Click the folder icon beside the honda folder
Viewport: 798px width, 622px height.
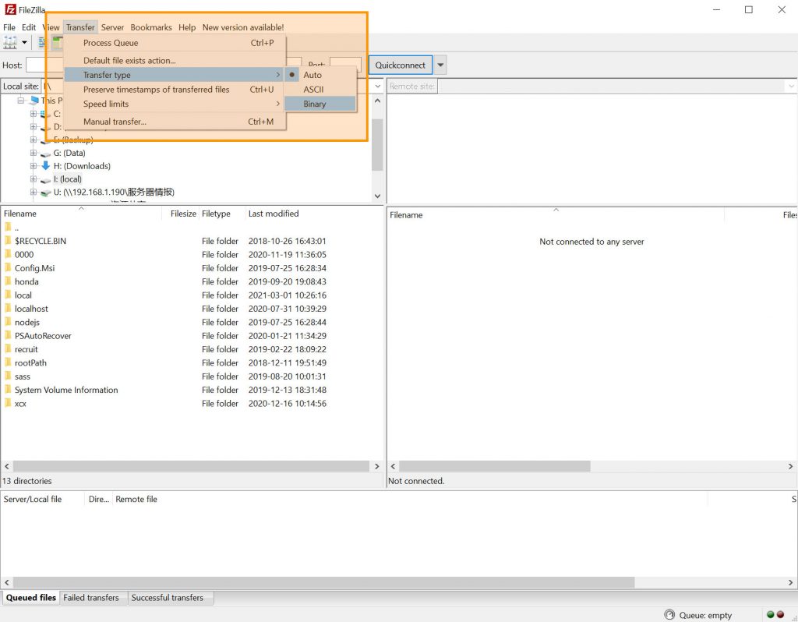8,282
